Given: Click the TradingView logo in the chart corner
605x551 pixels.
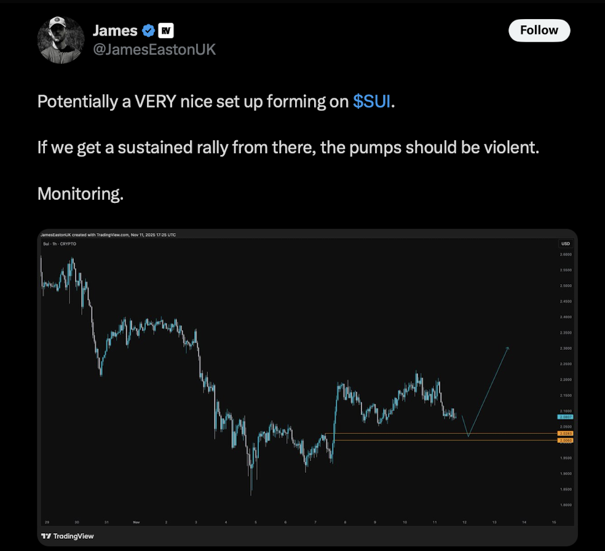Looking at the screenshot, I should pyautogui.click(x=66, y=536).
